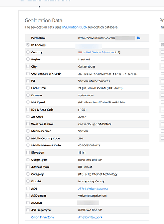
Task: Open the Olson Time Zone link
Action: pyautogui.click(x=43, y=217)
